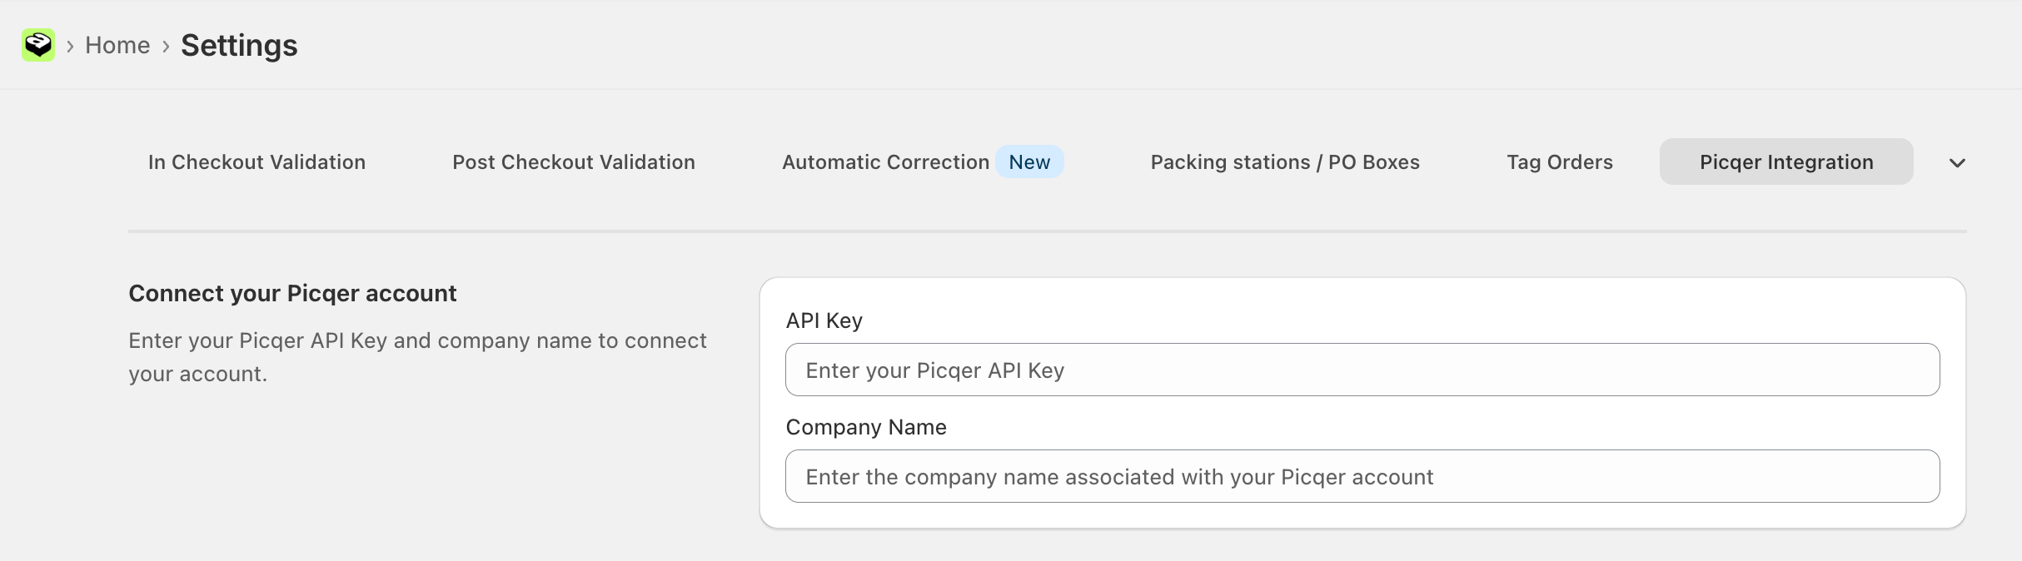Click the API Key field label

[x=824, y=320]
